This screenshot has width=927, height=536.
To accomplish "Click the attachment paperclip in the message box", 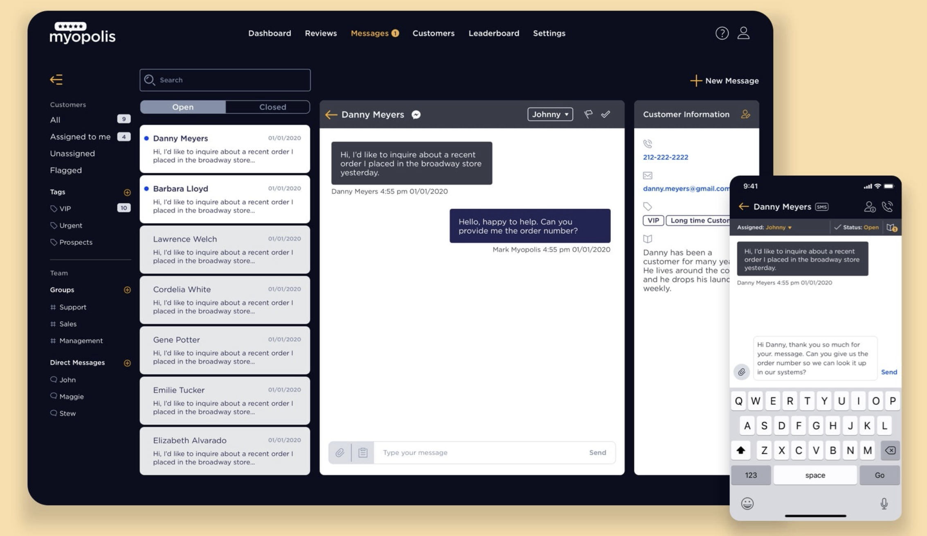I will 340,453.
